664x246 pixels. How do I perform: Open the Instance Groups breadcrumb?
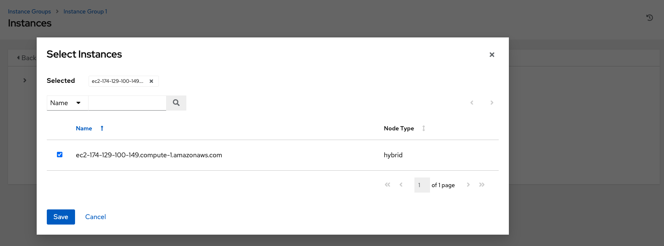click(29, 11)
